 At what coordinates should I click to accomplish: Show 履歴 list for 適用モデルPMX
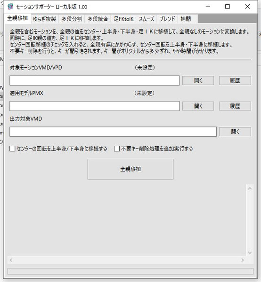[235, 106]
